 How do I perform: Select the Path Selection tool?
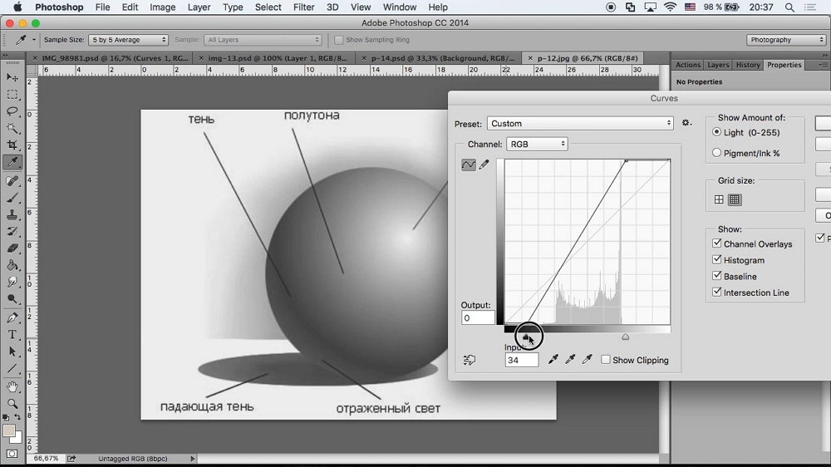(x=12, y=351)
